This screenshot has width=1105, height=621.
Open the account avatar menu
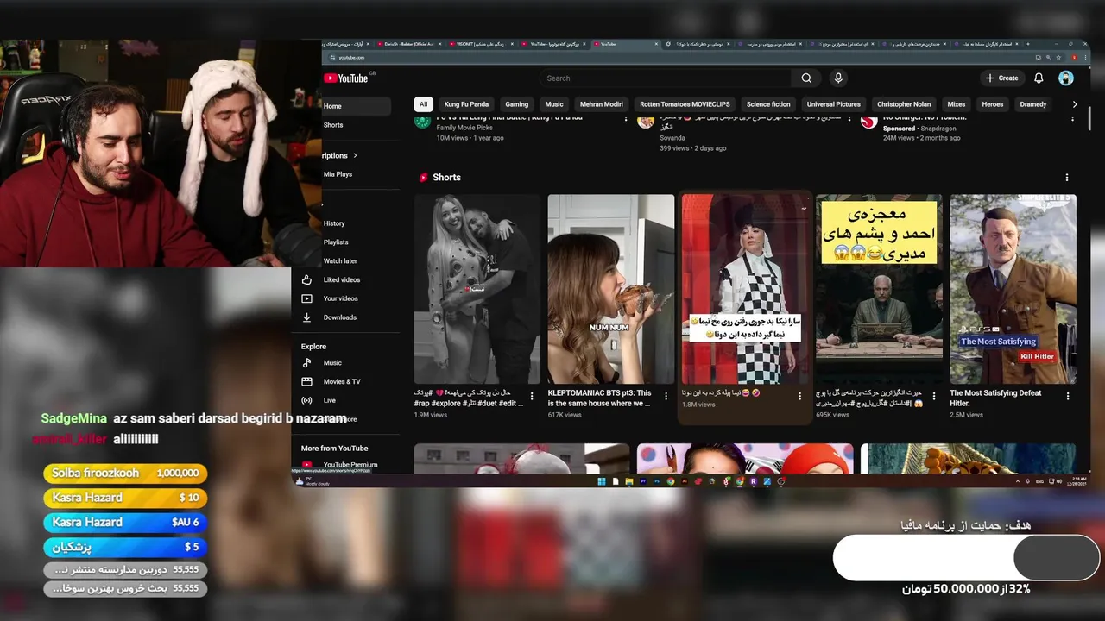[1066, 78]
